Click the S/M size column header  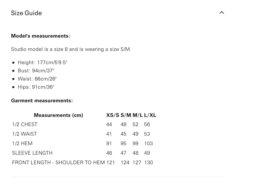(x=126, y=115)
